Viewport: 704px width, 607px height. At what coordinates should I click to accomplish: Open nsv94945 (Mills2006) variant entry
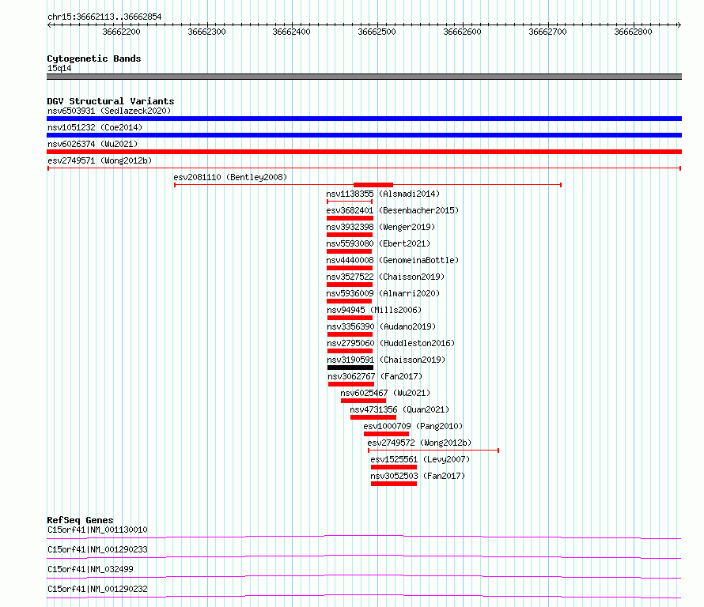(374, 310)
